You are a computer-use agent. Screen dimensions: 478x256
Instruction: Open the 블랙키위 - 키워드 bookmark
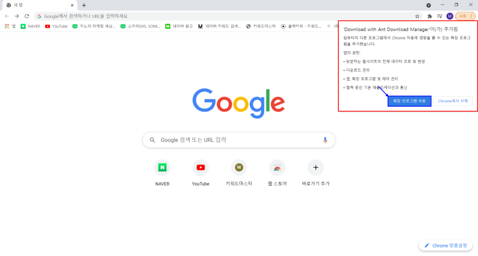(x=301, y=27)
